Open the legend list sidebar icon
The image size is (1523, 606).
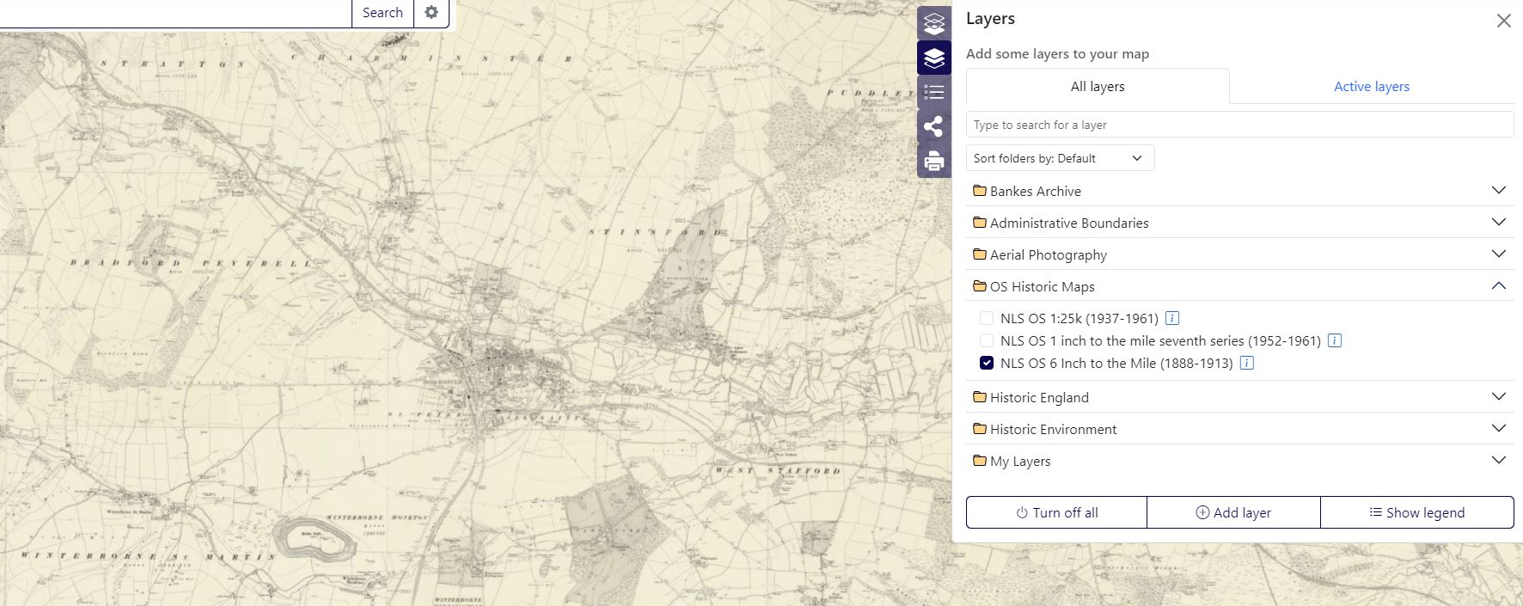[x=934, y=93]
